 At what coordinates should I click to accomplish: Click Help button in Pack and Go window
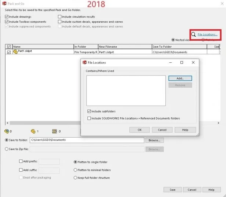(211, 190)
